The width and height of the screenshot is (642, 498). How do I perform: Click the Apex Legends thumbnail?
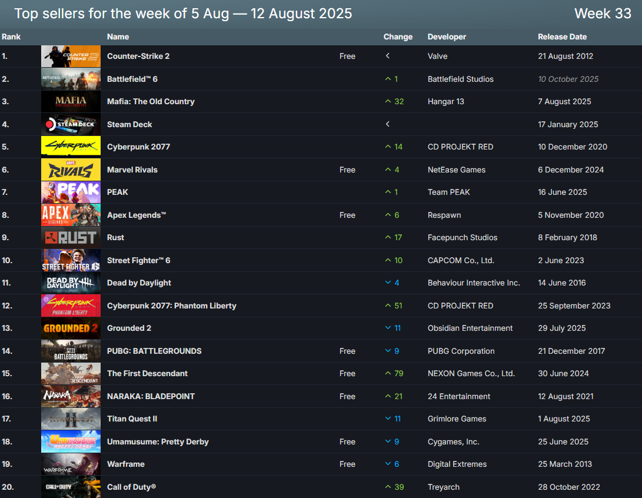(x=71, y=215)
